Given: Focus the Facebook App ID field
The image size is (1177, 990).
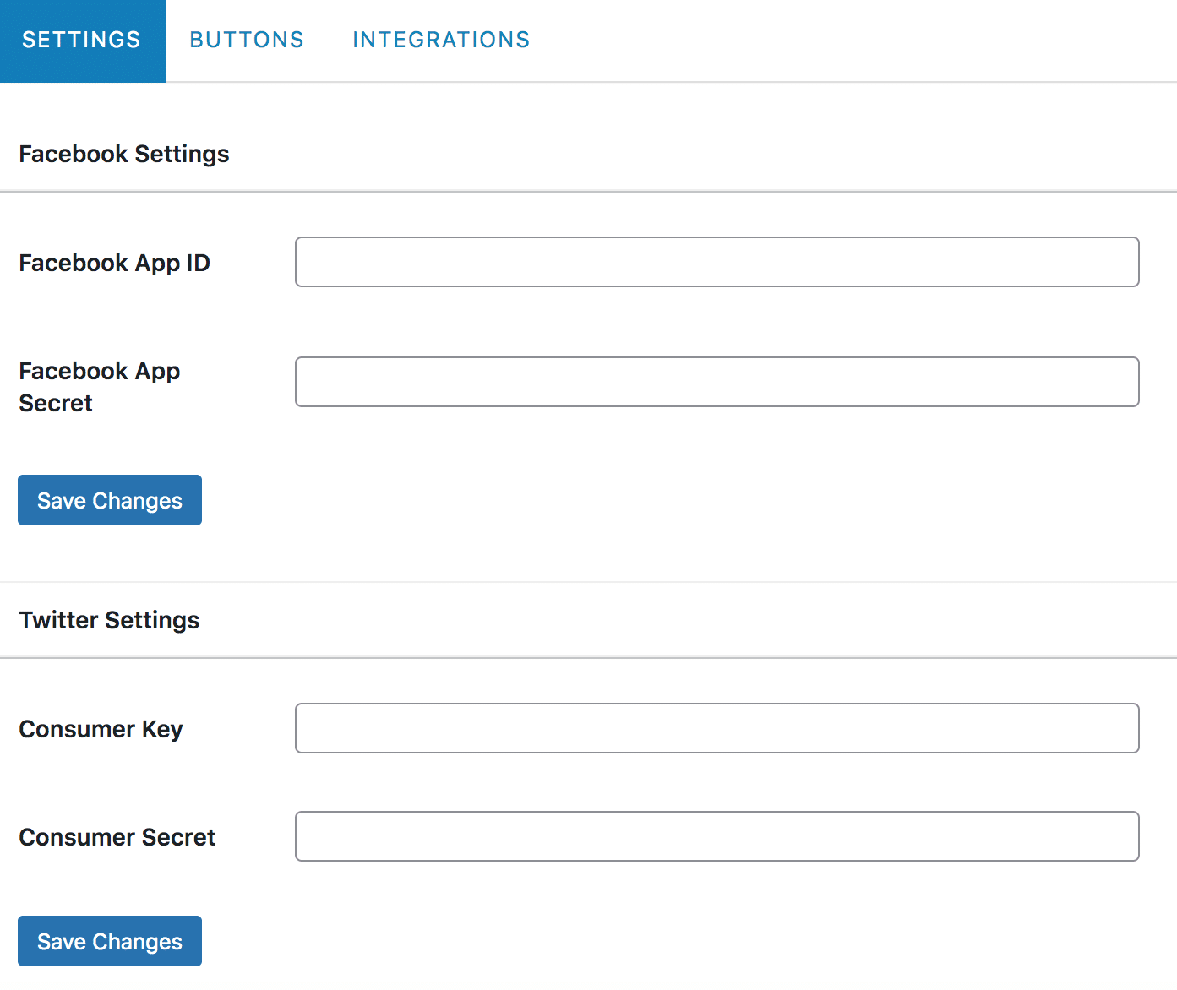Looking at the screenshot, I should pyautogui.click(x=717, y=262).
